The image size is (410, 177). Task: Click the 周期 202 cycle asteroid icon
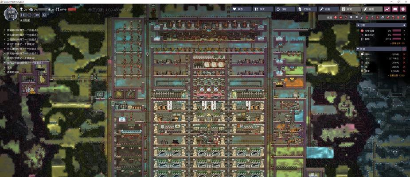pos(11,14)
